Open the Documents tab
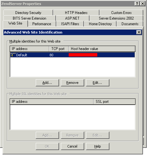The height and width of the screenshot is (155, 147). [130, 24]
